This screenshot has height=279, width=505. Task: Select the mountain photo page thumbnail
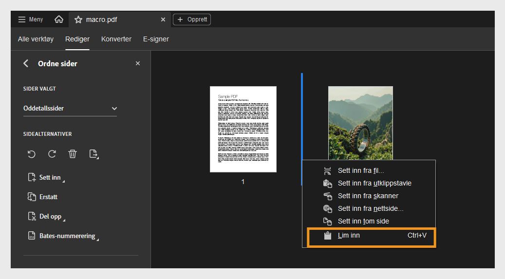tap(360, 123)
